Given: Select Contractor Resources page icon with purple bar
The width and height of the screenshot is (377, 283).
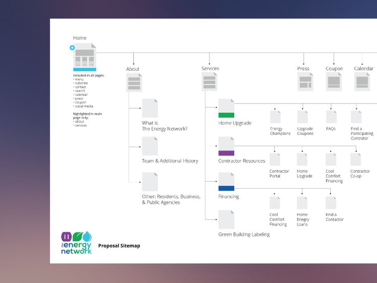Looking at the screenshot, I should [226, 146].
